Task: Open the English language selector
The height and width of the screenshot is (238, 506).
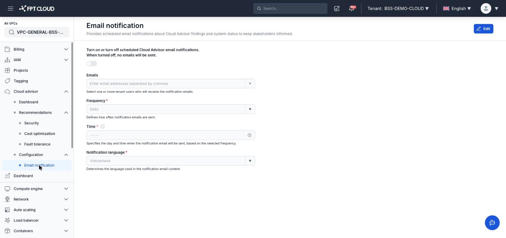Action: (457, 8)
